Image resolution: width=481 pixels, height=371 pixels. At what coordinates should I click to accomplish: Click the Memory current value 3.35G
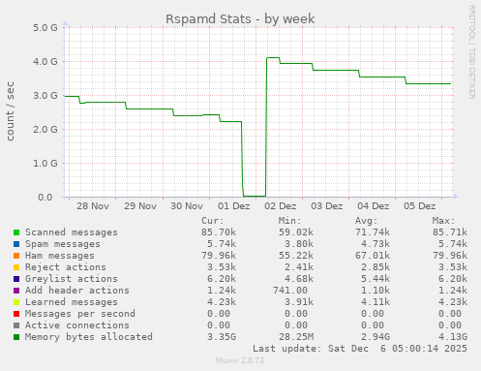(222, 337)
